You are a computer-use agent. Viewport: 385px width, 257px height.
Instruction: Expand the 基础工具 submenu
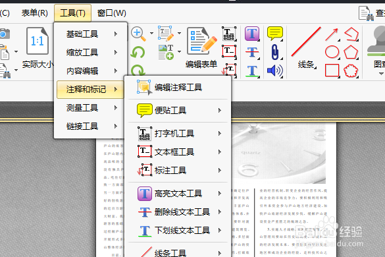(x=90, y=34)
